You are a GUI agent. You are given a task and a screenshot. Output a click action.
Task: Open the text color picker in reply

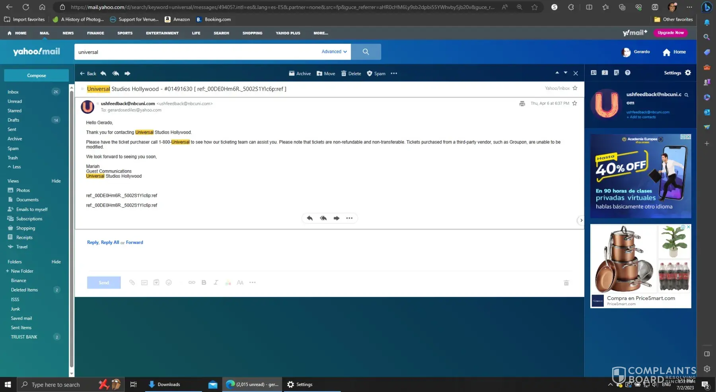click(x=228, y=283)
